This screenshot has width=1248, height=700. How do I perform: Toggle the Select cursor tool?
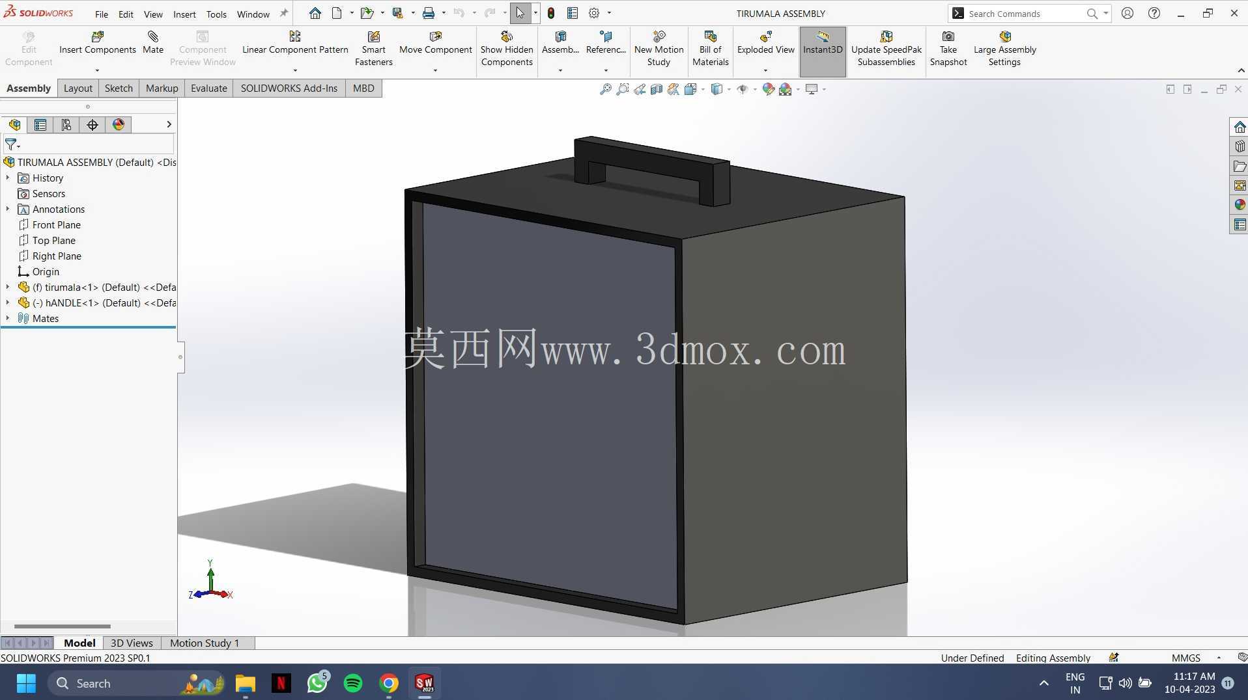point(520,13)
